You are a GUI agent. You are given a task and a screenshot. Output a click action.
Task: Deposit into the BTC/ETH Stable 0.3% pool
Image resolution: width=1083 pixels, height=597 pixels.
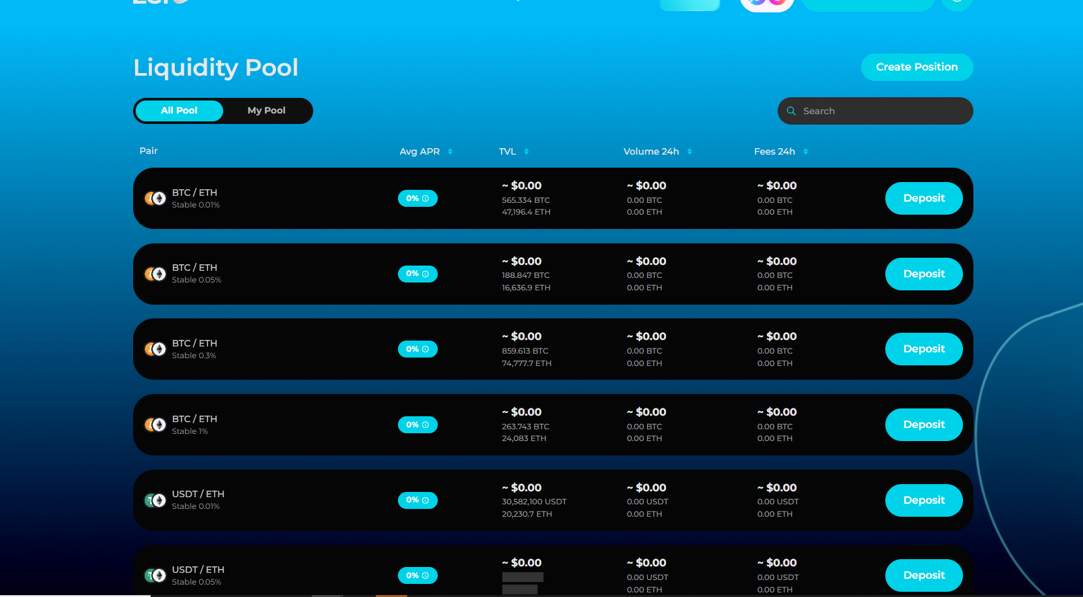click(923, 349)
